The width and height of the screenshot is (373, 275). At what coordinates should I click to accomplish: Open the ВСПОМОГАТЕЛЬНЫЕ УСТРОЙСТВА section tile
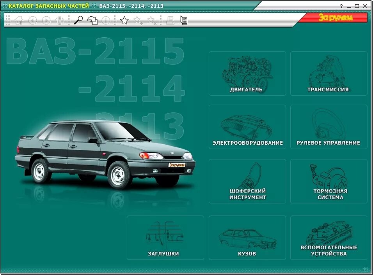[x=329, y=238]
